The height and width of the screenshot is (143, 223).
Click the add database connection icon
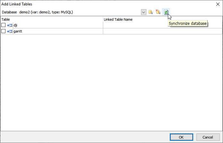151,12
